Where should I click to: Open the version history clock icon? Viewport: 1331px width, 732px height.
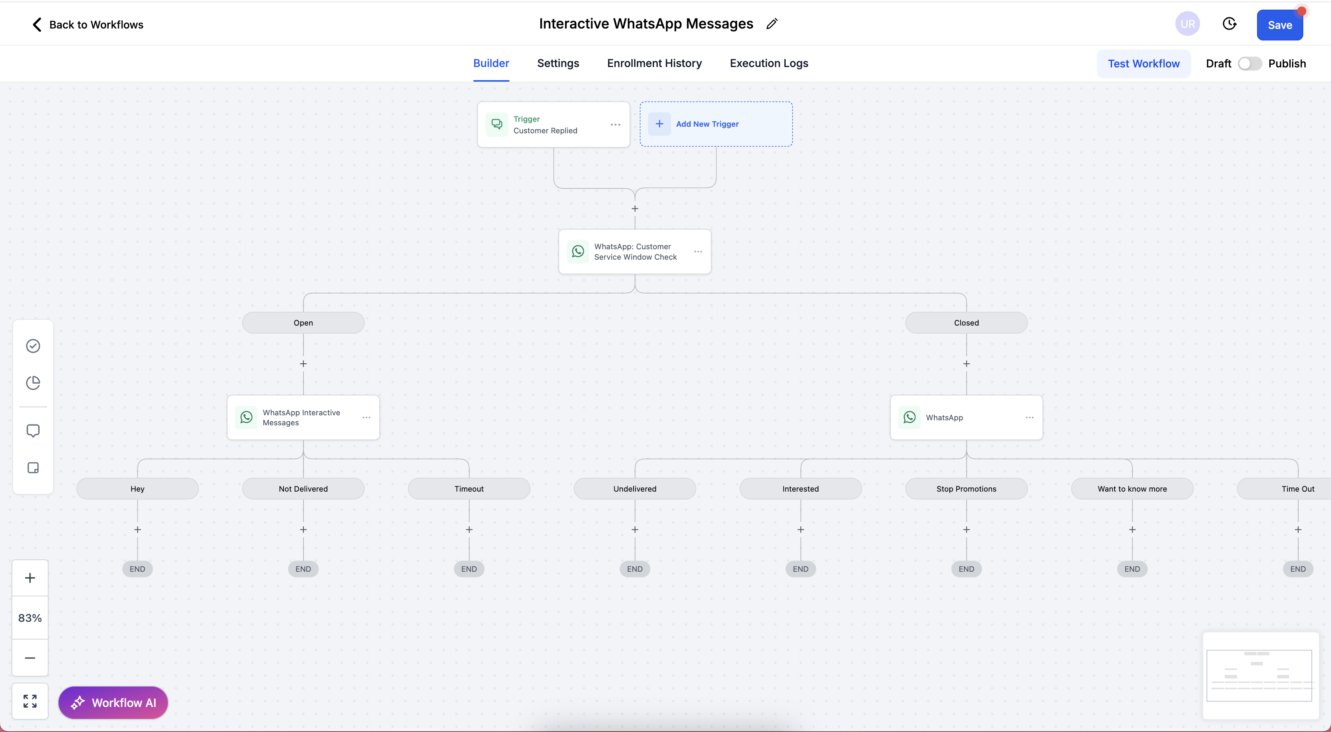click(x=1229, y=24)
